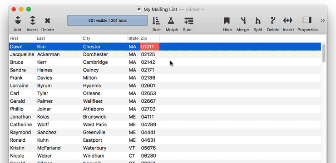Expand the toolbar overflow chevrons
336x163 pixels.
[x=323, y=20]
